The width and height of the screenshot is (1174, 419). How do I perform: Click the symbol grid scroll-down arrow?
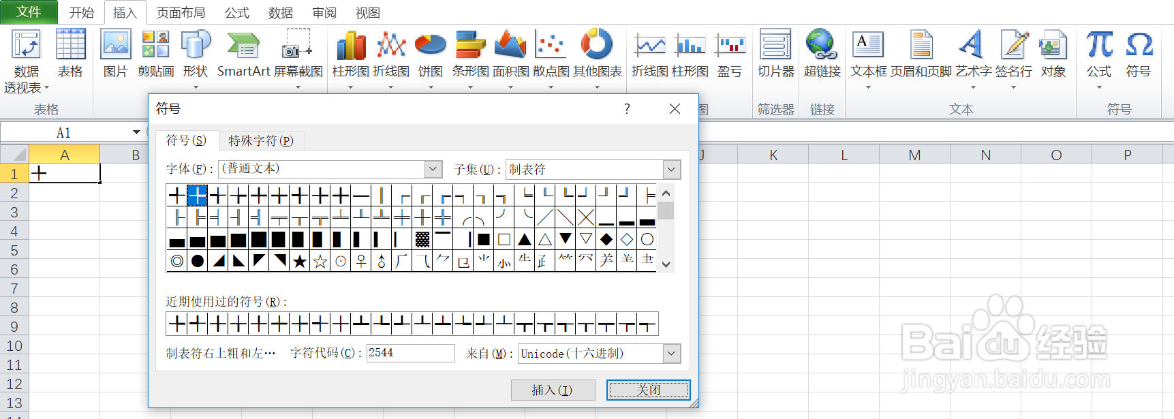coord(666,264)
